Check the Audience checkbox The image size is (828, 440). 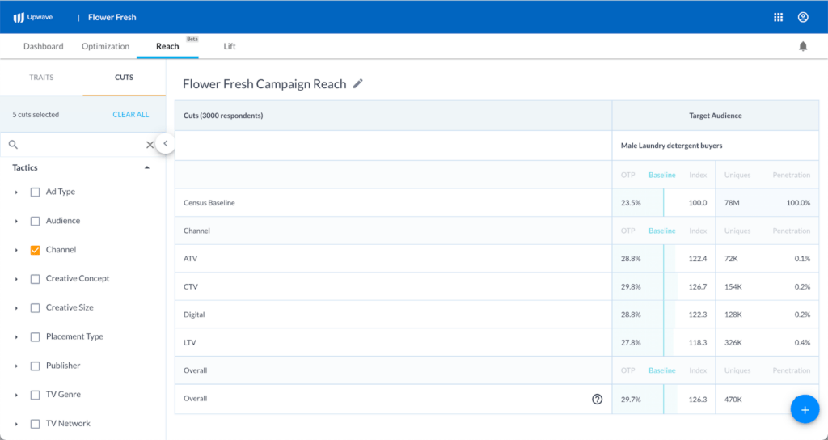pyautogui.click(x=35, y=222)
